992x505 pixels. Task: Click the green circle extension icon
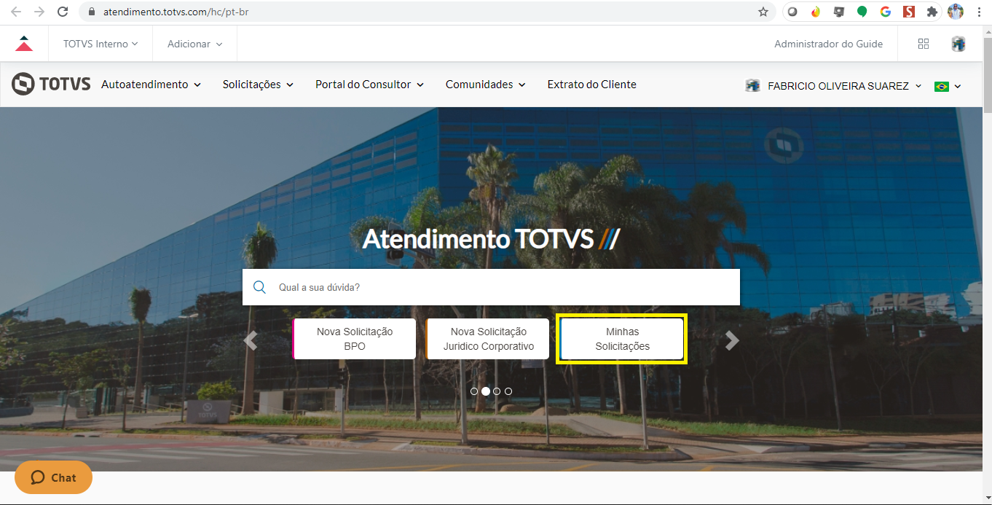(x=862, y=12)
